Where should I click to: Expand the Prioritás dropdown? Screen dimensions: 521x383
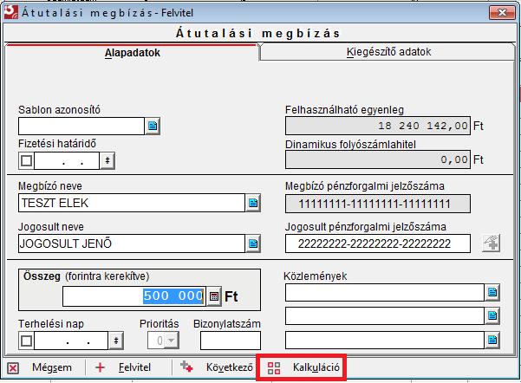[172, 341]
